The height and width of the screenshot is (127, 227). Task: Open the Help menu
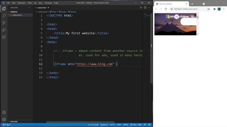tap(56, 3)
